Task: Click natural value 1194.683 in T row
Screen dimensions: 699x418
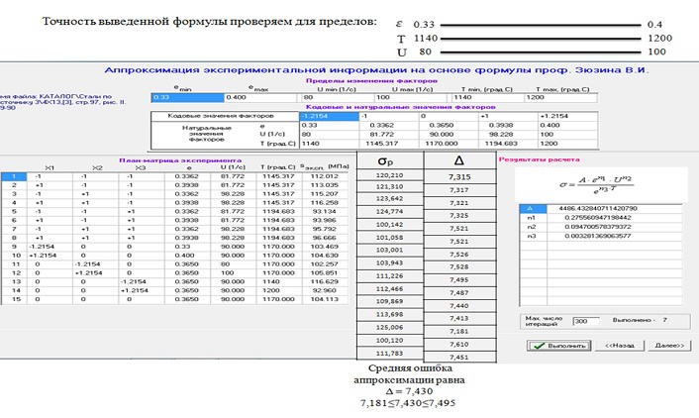Action: coord(508,144)
